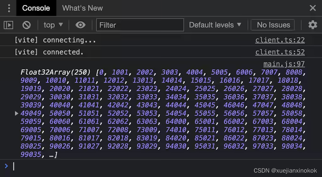Click array value 18018
322x177 pixels.
[x=288, y=81]
